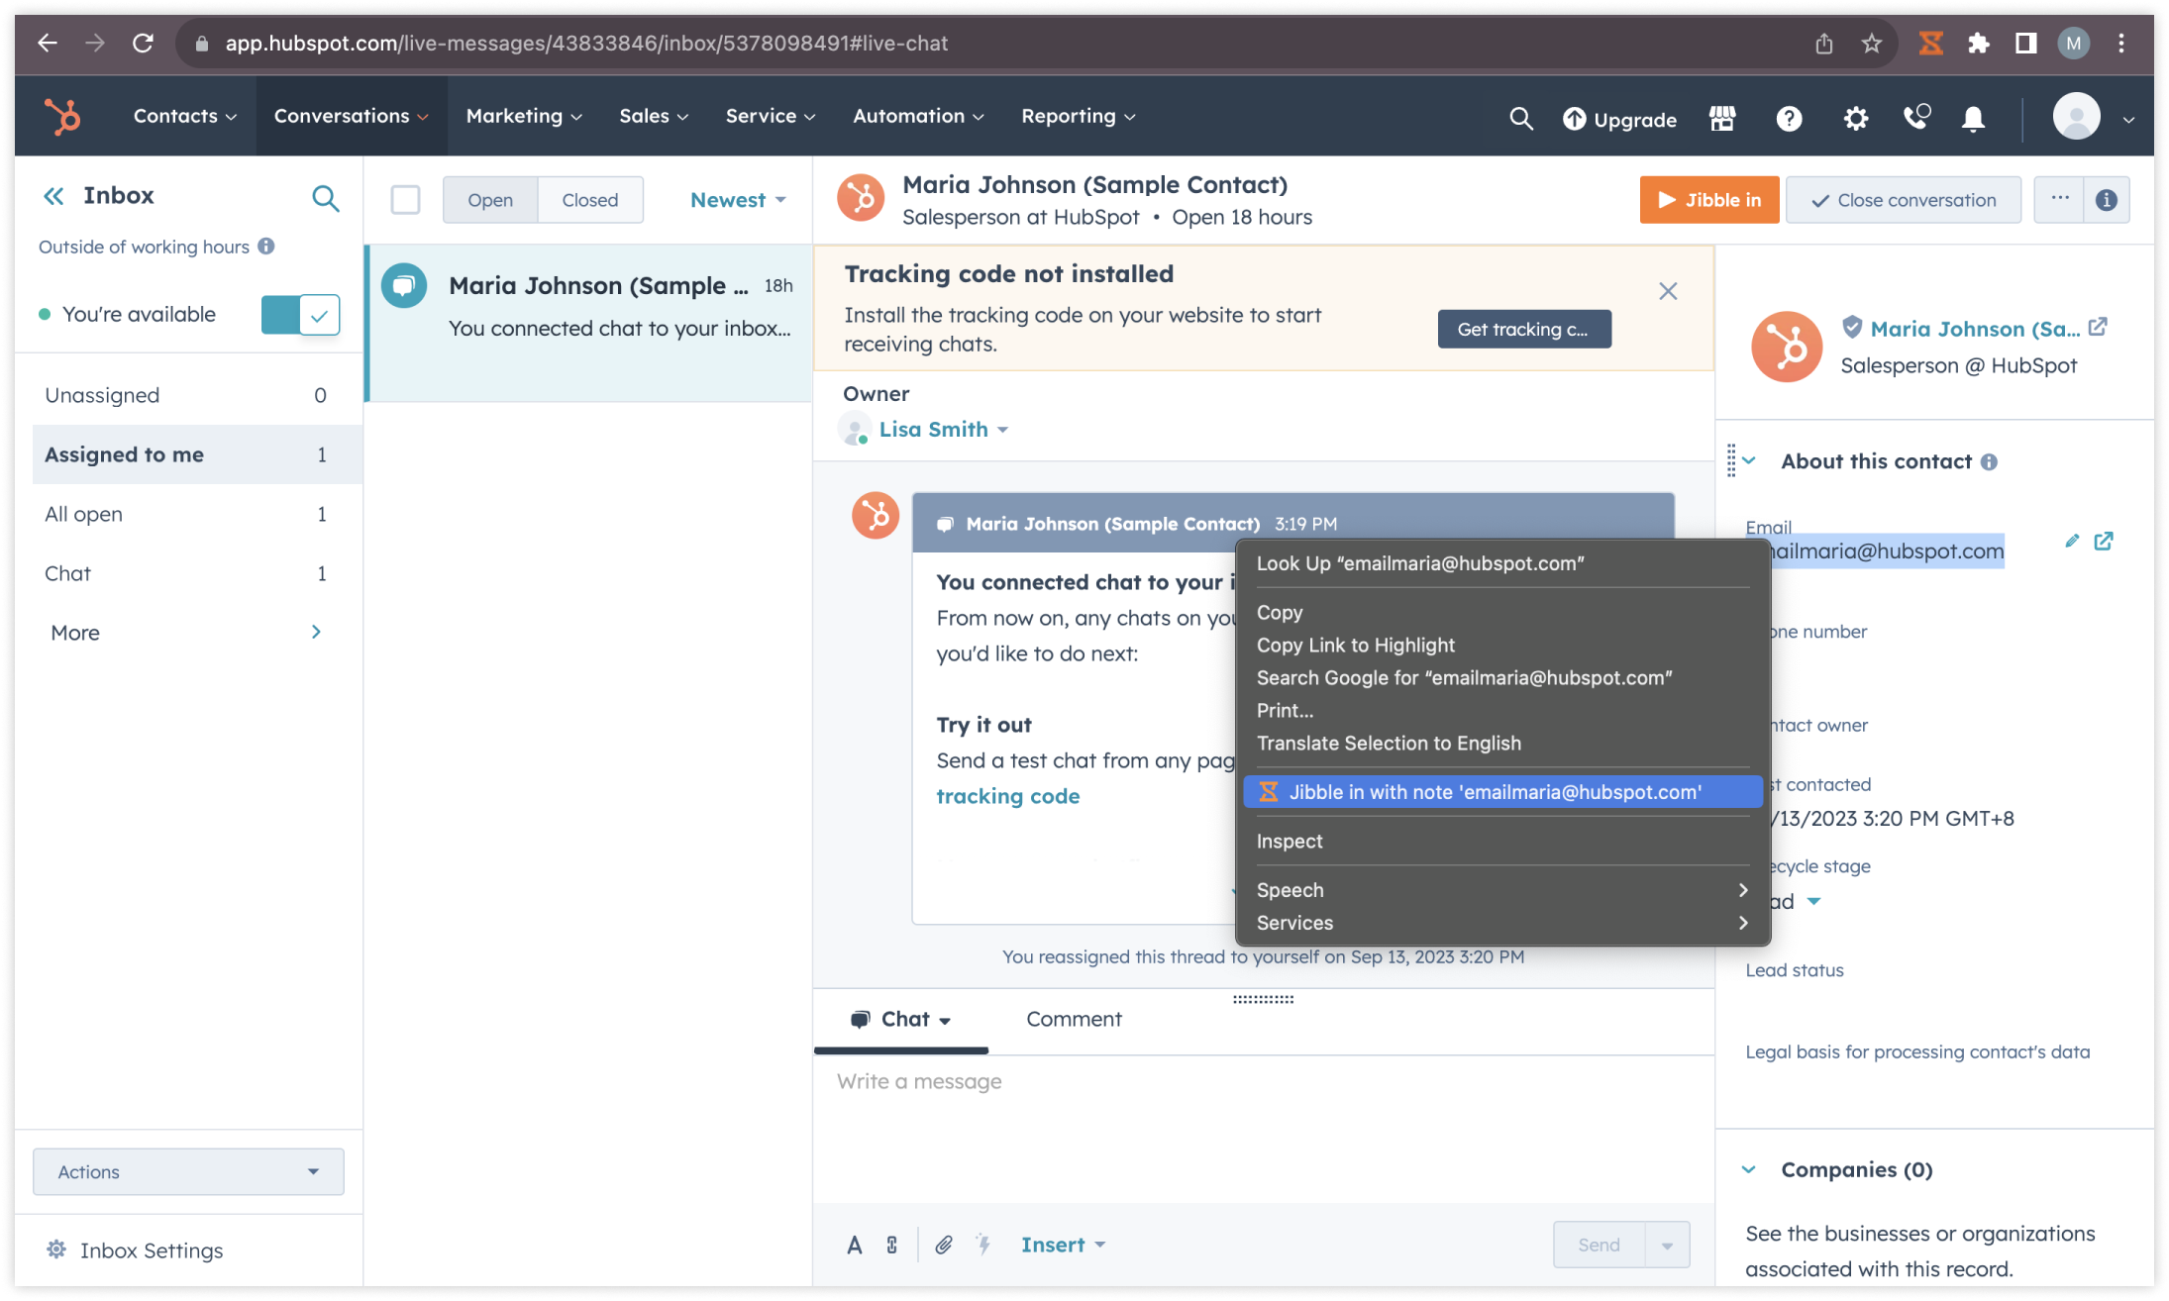
Task: Search the inbox with magnifier icon
Action: click(x=325, y=198)
